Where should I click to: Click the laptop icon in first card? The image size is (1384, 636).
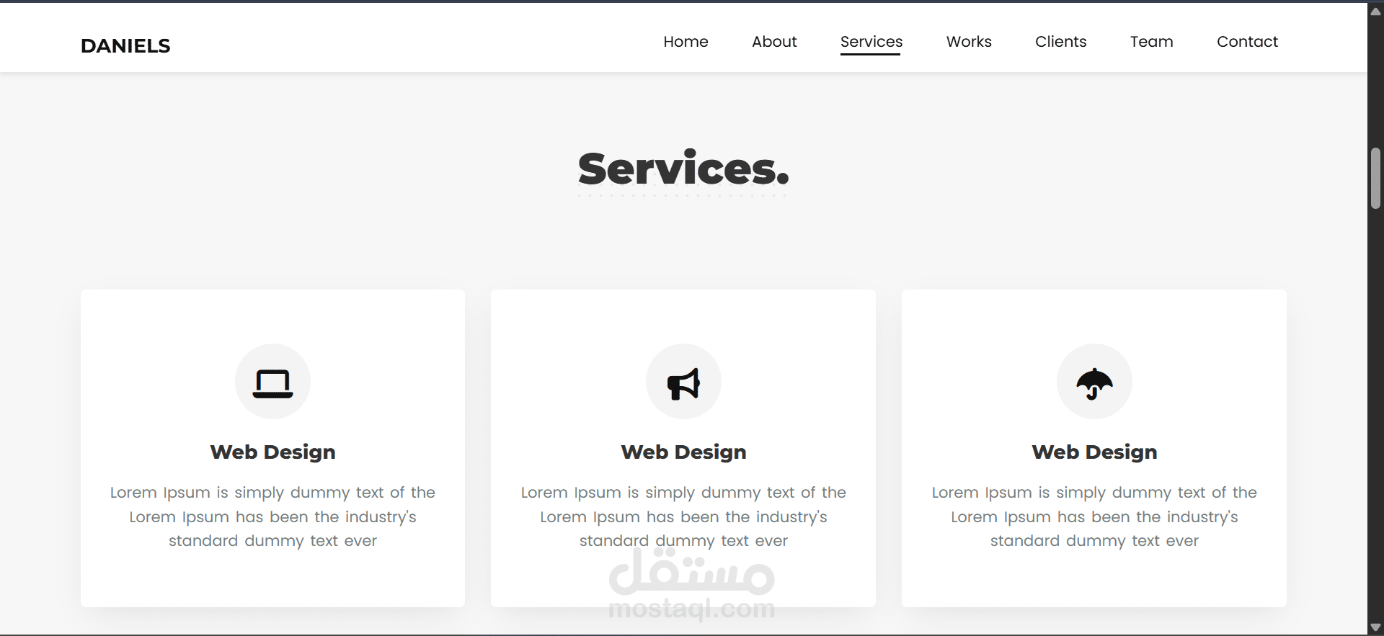click(x=272, y=383)
